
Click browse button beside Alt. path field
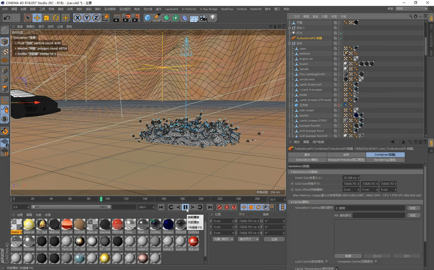coord(414,216)
